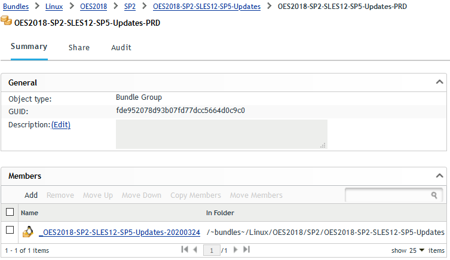Go to next page of members
Viewport: 450px width, 260px height.
235,250
